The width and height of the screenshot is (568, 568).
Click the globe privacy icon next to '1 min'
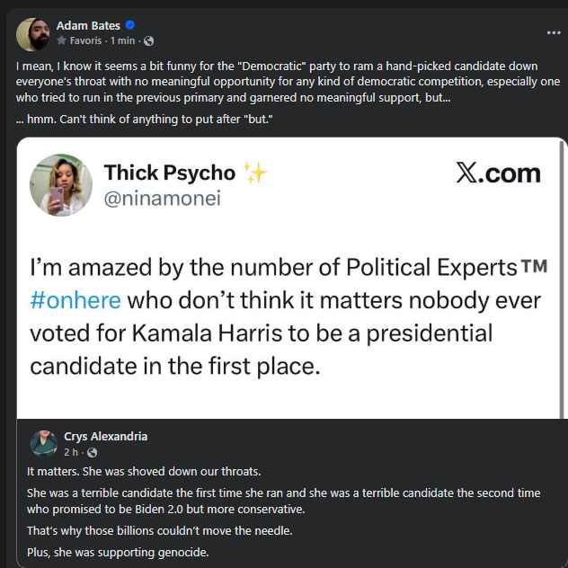[x=149, y=41]
